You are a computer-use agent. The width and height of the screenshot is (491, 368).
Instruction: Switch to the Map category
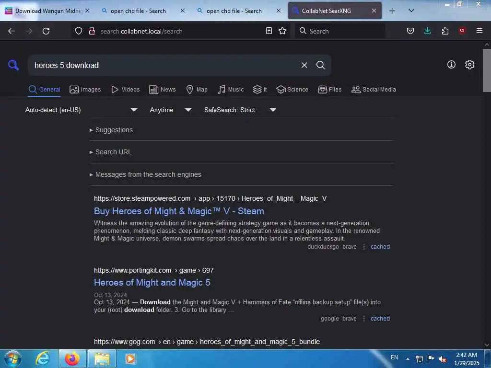tap(197, 90)
